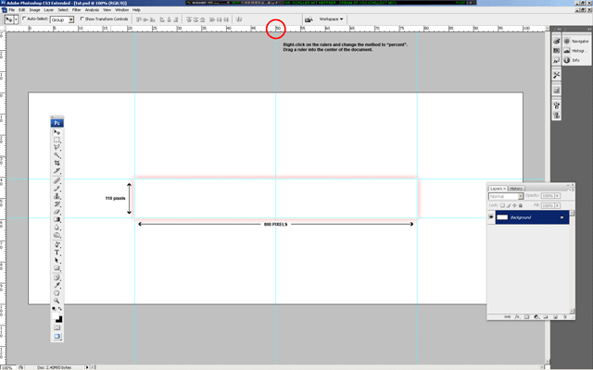Toggle Quick Mask mode in toolbox
The image size is (593, 370).
pos(57,327)
